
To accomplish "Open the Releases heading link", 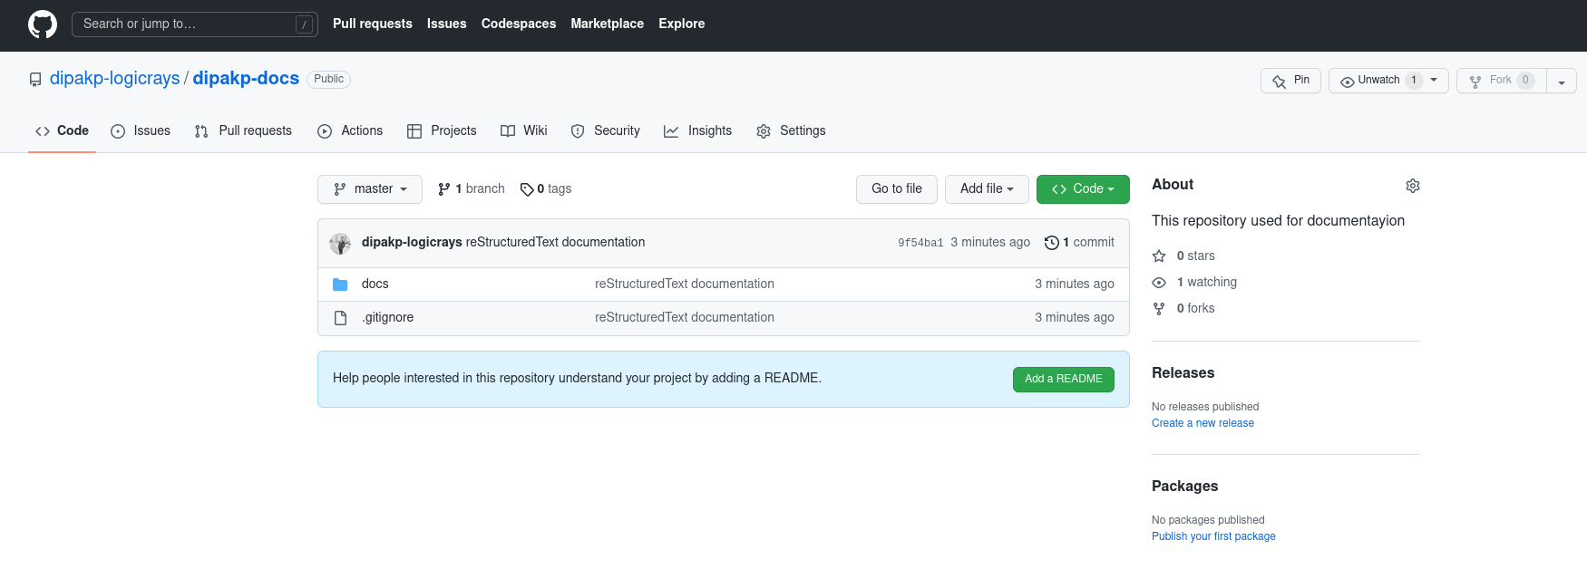I will 1183,373.
